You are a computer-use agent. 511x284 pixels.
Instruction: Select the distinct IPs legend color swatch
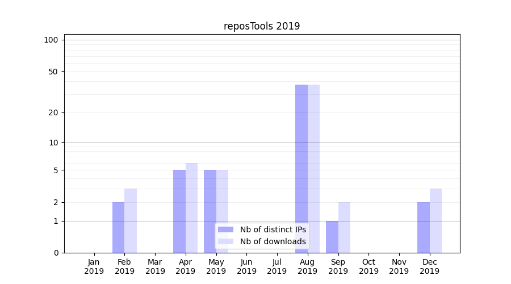(225, 229)
